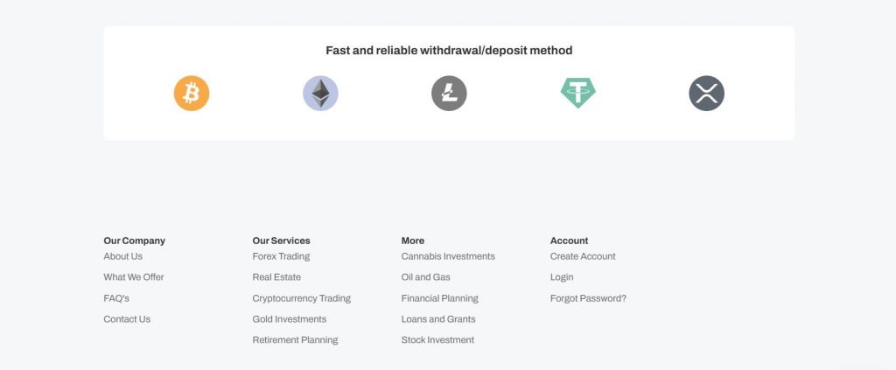Open Financial Planning link
Image resolution: width=896 pixels, height=370 pixels.
click(439, 298)
